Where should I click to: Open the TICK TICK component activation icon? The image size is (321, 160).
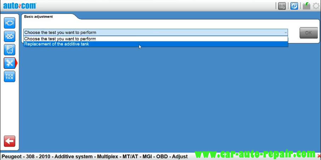(10, 77)
